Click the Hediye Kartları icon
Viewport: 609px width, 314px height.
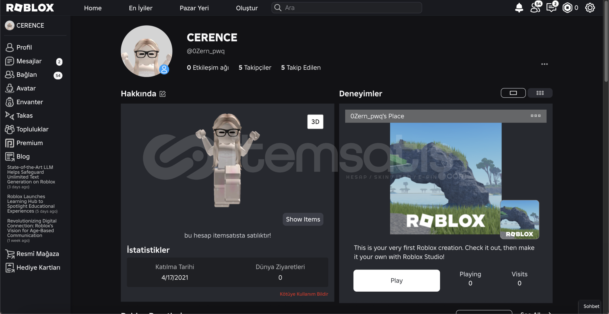[x=10, y=267]
